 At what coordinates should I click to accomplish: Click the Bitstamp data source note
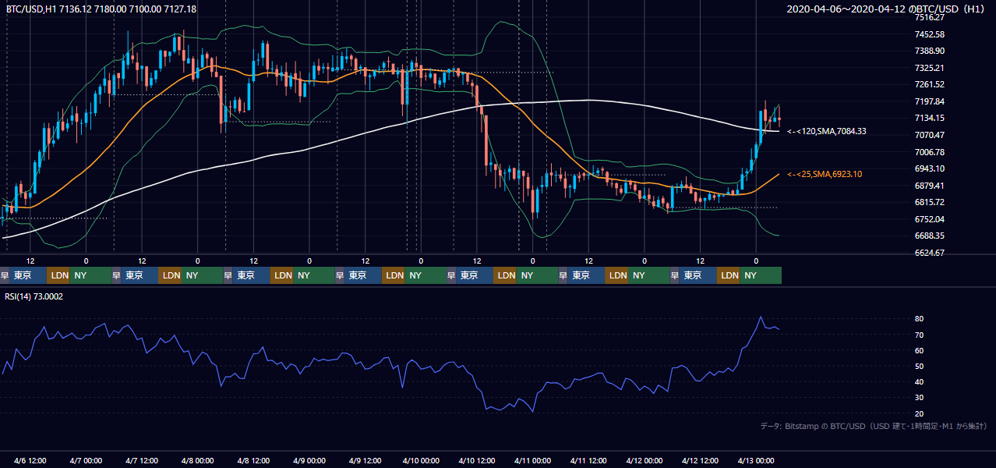tap(874, 426)
